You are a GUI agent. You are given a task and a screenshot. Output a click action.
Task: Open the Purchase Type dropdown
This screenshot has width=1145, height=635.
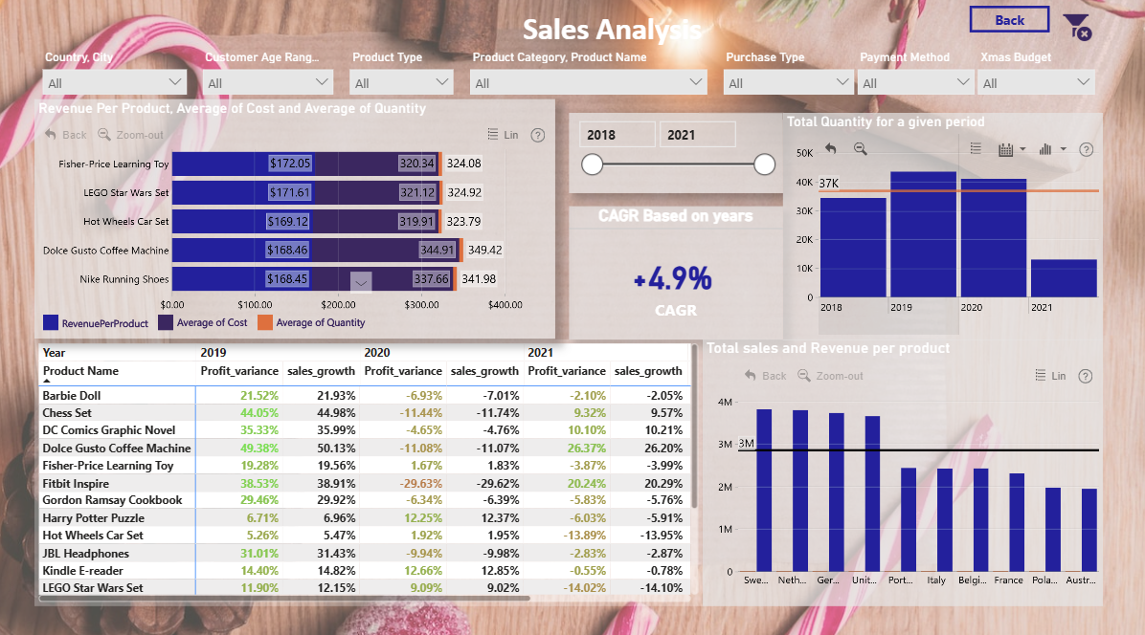click(x=789, y=83)
